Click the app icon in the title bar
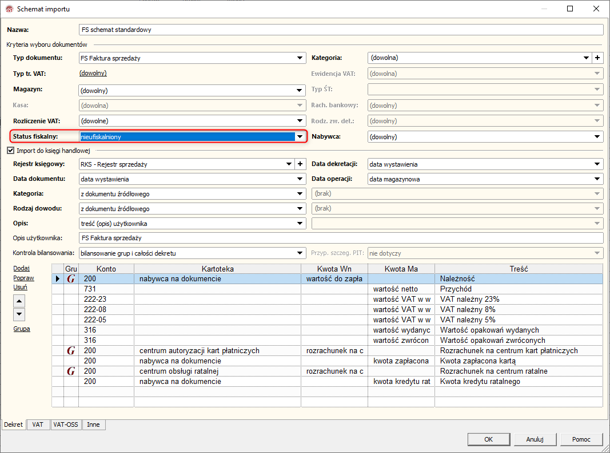The width and height of the screenshot is (610, 453). (9, 9)
